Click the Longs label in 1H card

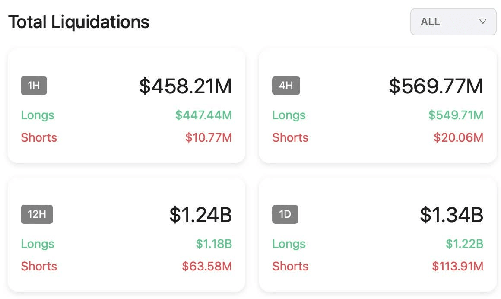pyautogui.click(x=38, y=115)
